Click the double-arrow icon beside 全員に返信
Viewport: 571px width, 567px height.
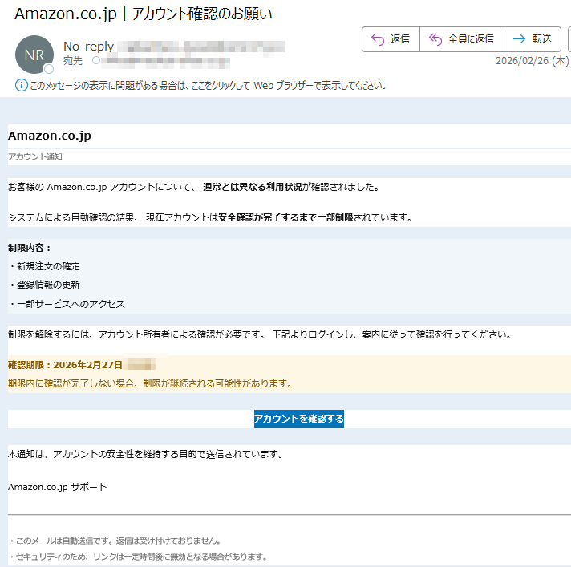435,39
